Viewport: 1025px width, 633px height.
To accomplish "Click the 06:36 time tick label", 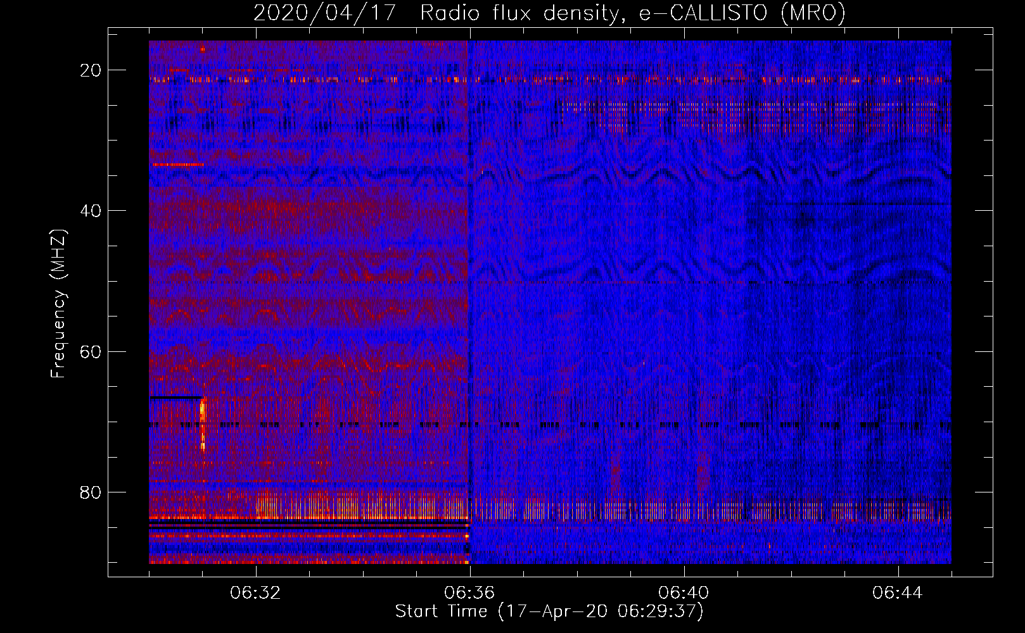I will 470,593.
